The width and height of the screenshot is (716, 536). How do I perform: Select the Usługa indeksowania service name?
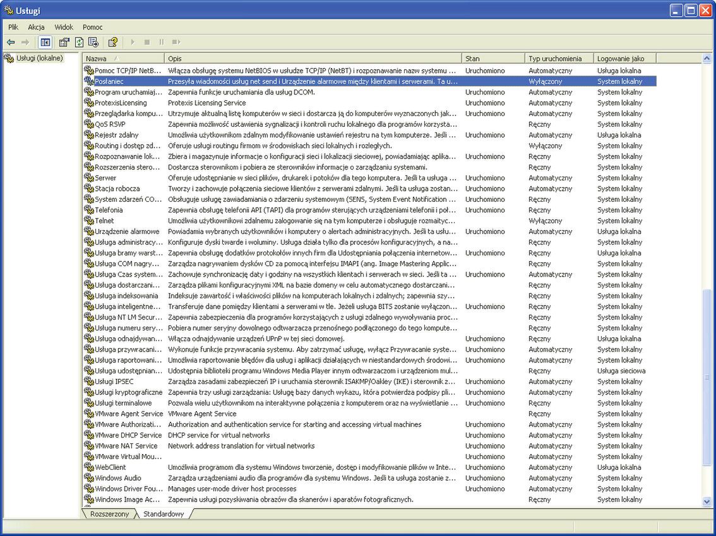pyautogui.click(x=126, y=296)
